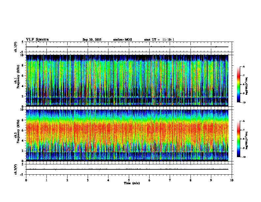Viewport: 261px width, 202px height.
Task: Click time axis tick label "1"
Action: coord(47,180)
